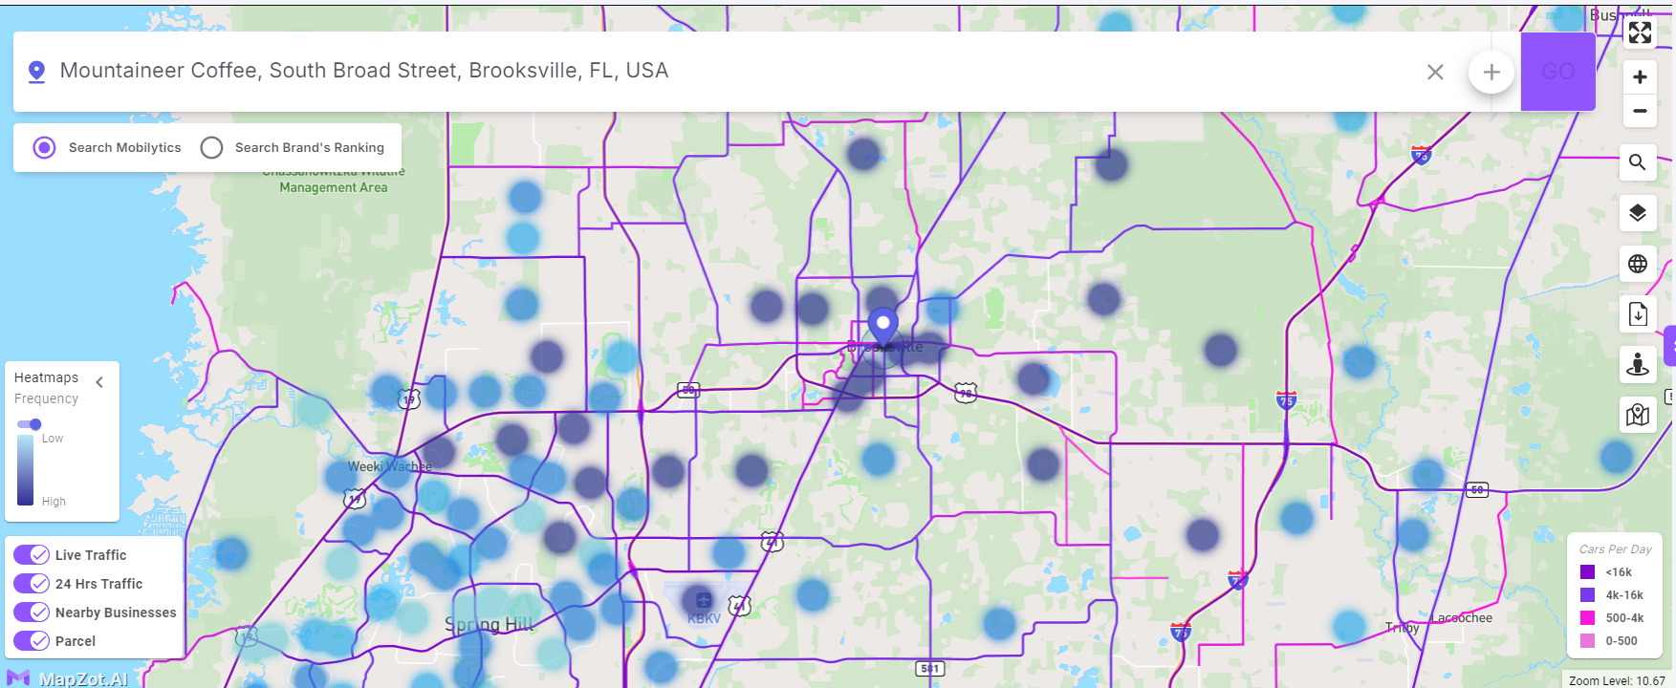Select Search Brand's Ranking radio option
Screen dimensions: 1676x688
(x=211, y=147)
